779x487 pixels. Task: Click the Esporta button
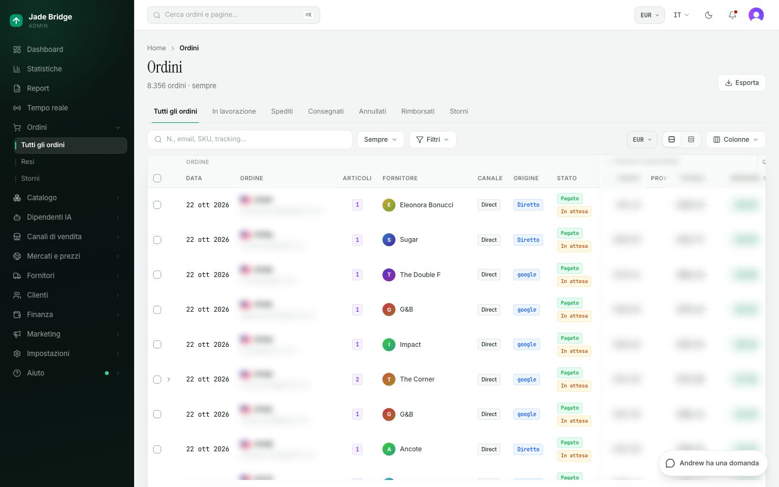[742, 83]
